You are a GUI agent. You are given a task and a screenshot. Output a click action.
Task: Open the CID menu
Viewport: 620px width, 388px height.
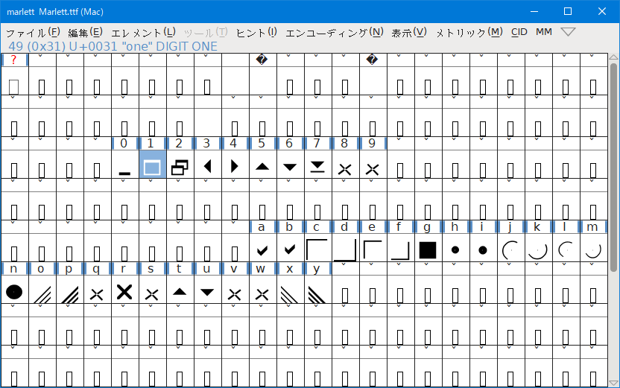(519, 32)
